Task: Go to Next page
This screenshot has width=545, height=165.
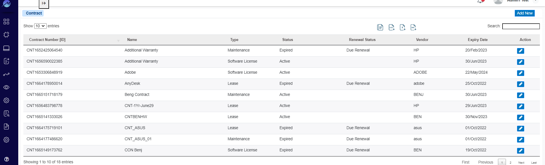Action: [x=521, y=162]
